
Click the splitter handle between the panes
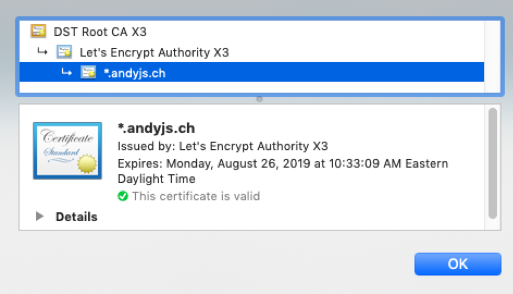tap(259, 99)
